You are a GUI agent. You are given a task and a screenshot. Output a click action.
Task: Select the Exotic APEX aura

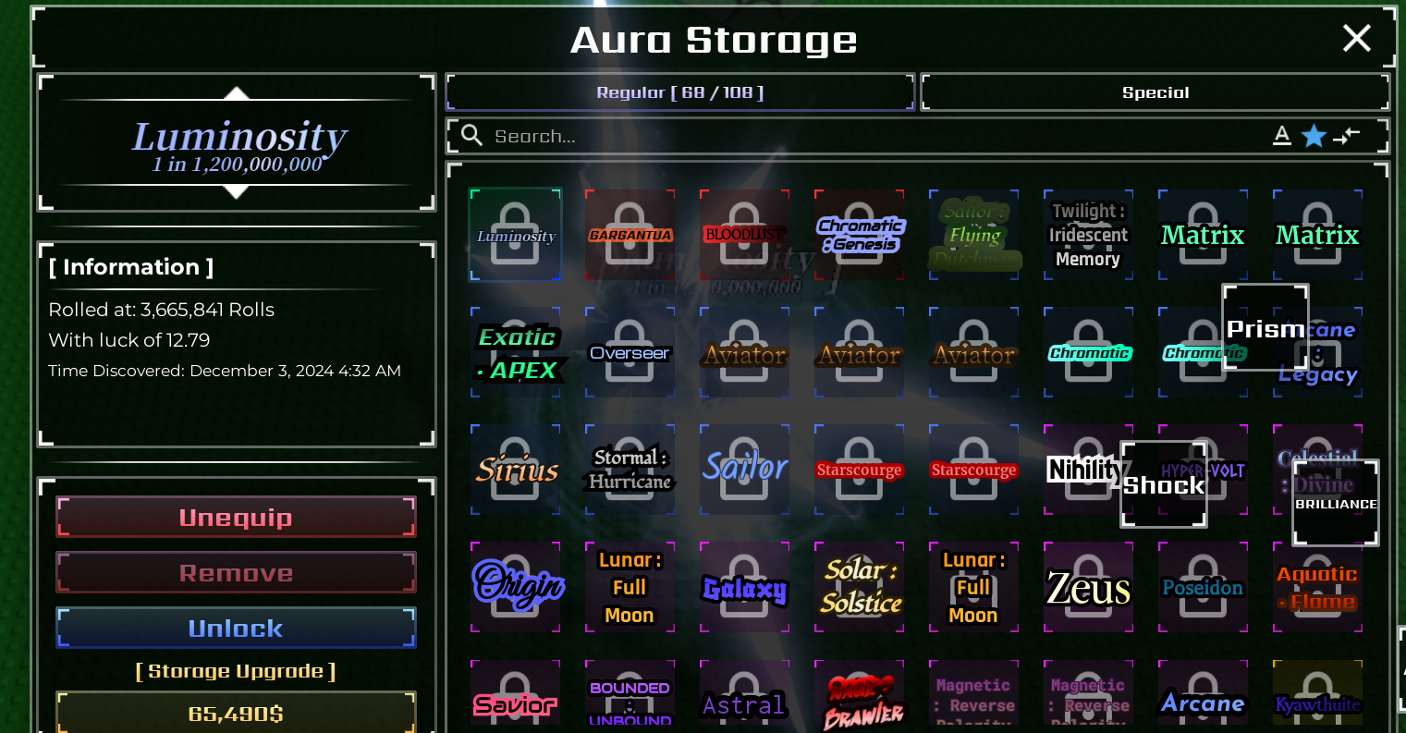(x=515, y=352)
